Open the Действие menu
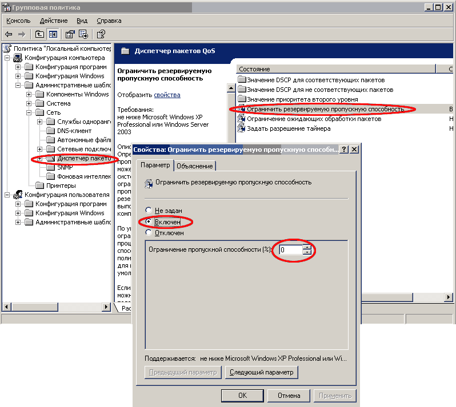This screenshot has width=456, height=407. pos(54,21)
